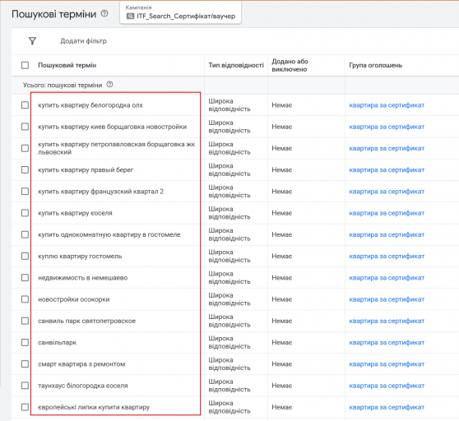Select checkbox for купить квартиру правый берег

point(25,169)
